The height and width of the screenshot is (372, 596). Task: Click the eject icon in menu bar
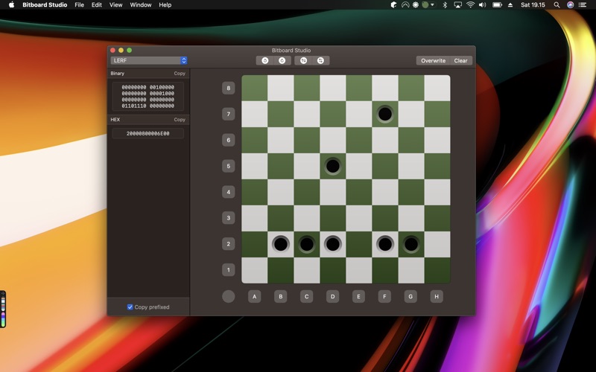click(x=510, y=5)
